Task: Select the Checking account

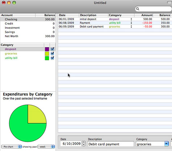Action: pos(28,19)
